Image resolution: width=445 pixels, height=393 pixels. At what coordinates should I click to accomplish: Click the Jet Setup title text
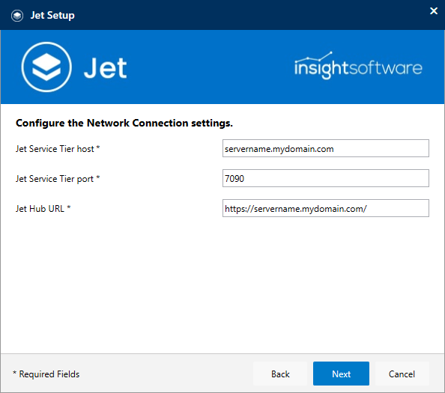click(x=52, y=15)
